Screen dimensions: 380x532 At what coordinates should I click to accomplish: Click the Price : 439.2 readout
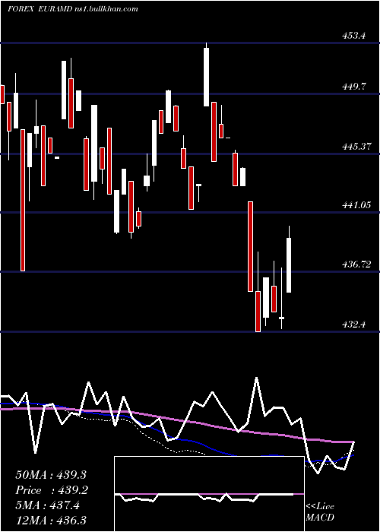[x=52, y=490]
